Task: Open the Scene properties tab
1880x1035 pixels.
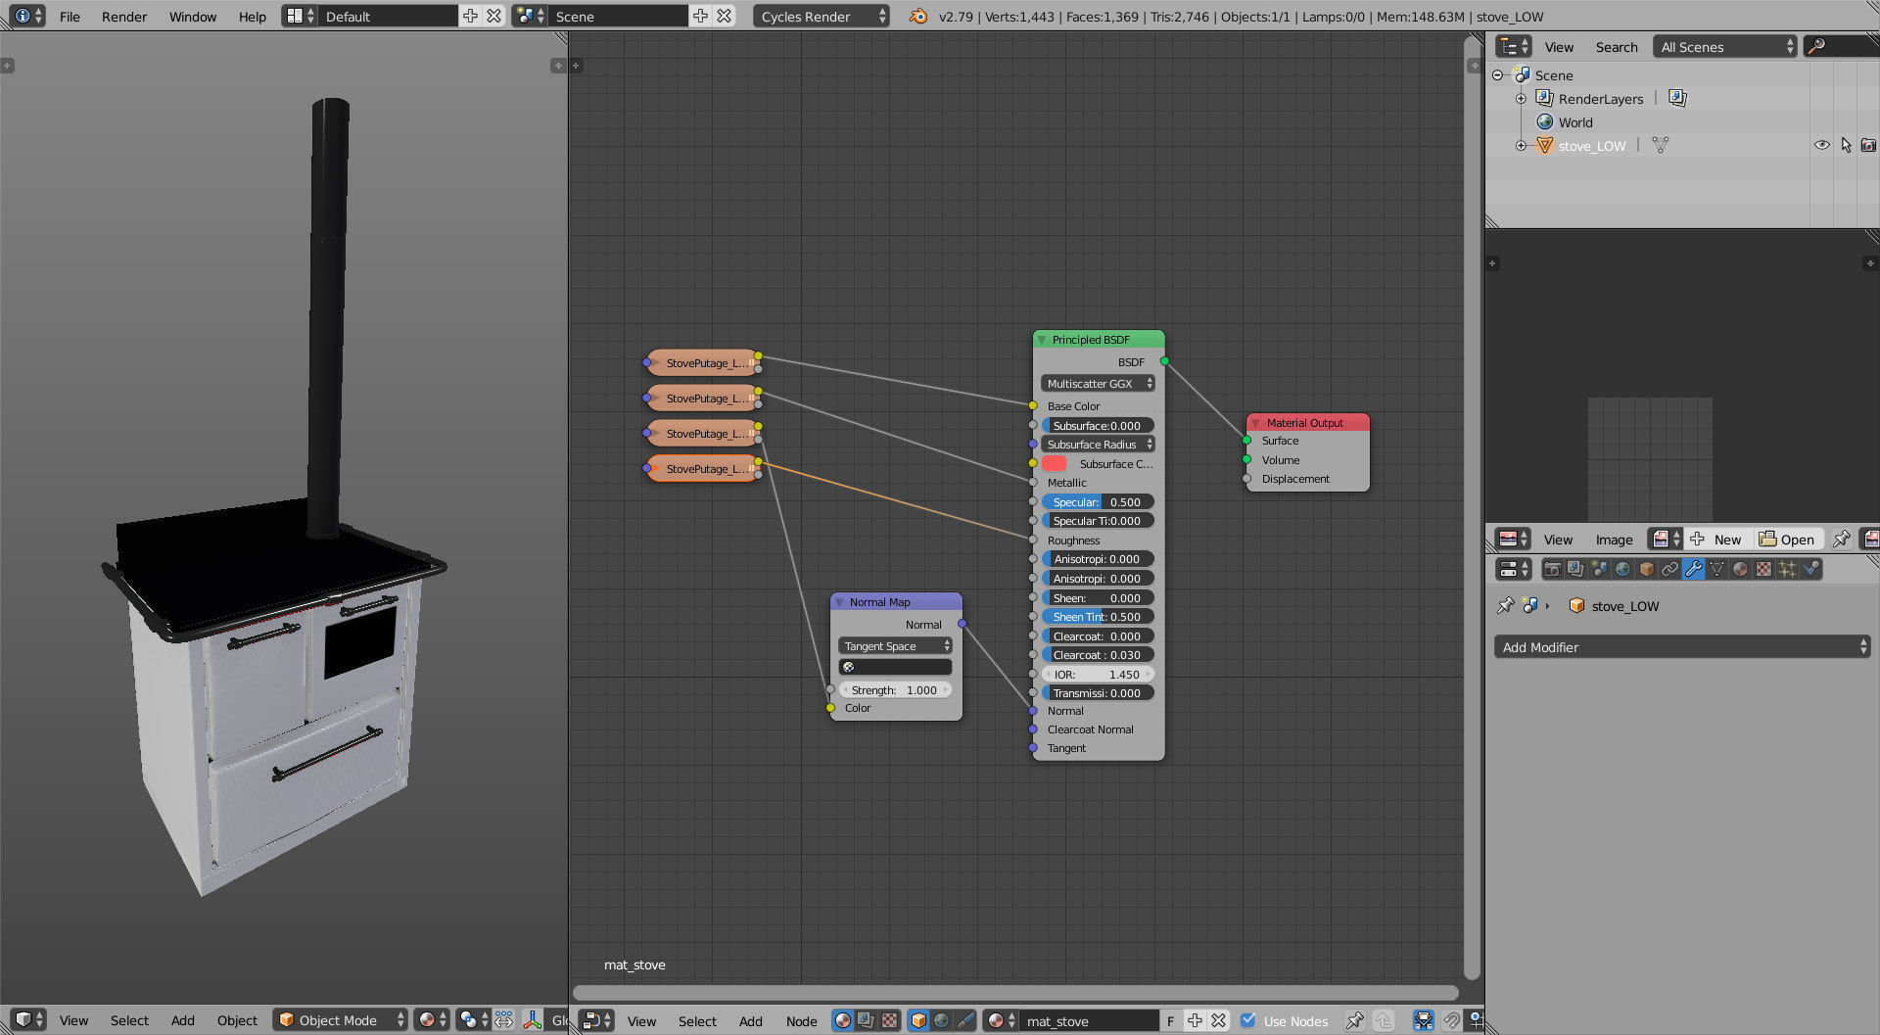Action: 1599,569
